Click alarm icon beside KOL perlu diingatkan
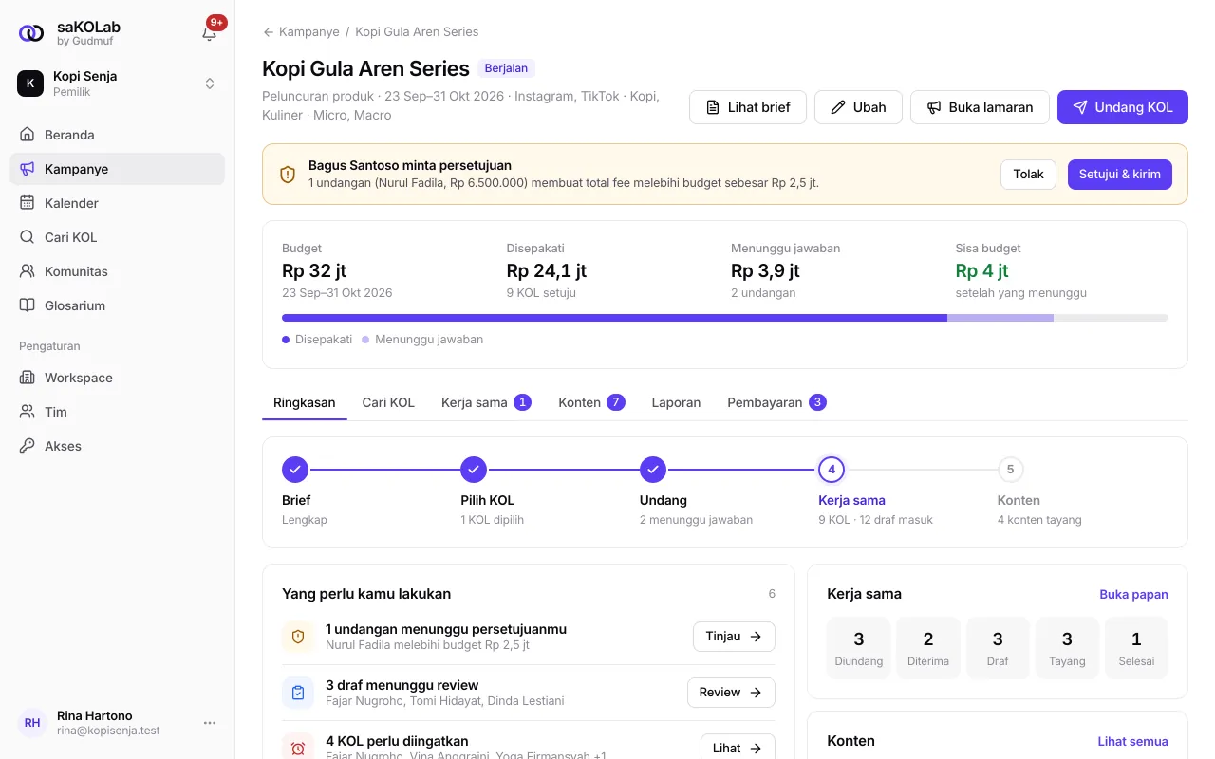 point(298,748)
